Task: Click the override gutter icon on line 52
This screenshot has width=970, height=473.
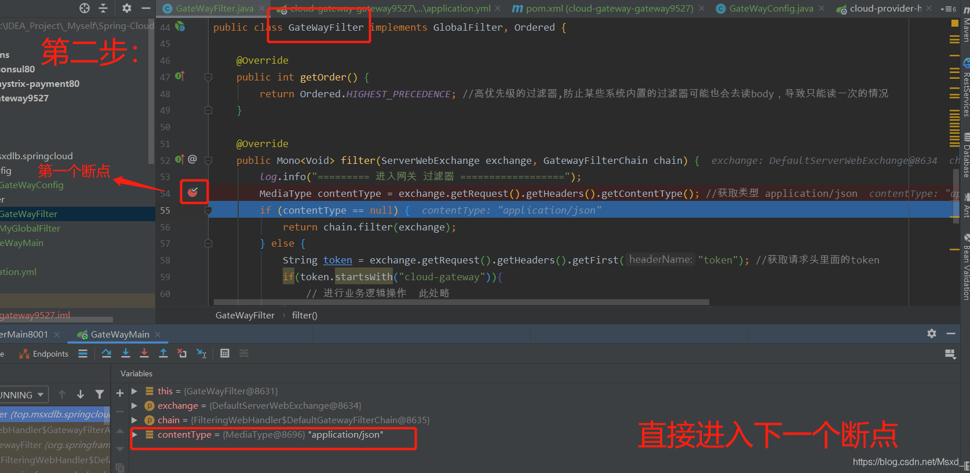Action: (180, 159)
